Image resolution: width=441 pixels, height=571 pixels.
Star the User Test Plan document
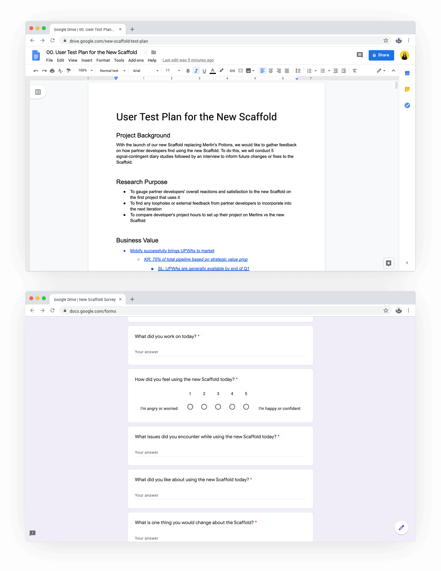coord(146,52)
